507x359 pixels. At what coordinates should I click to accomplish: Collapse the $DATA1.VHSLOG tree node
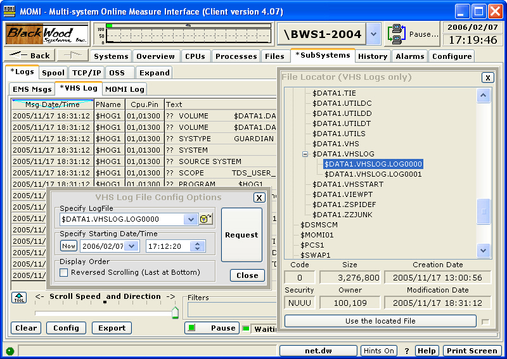click(305, 154)
